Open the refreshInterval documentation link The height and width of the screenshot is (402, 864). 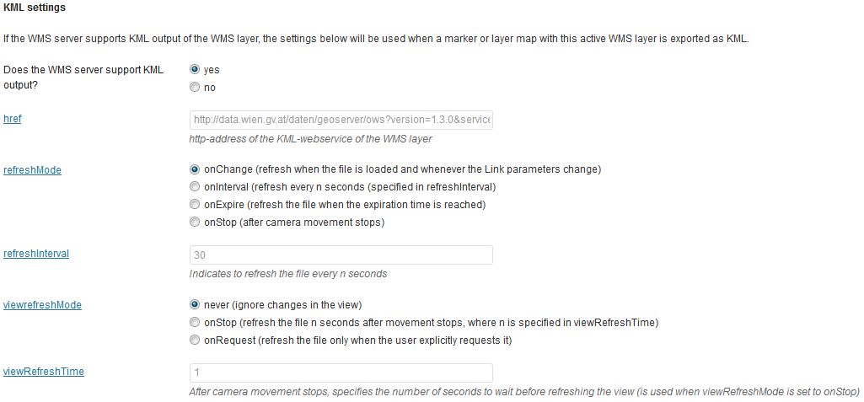tap(36, 254)
